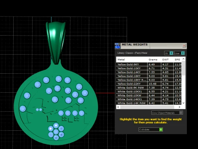Image resolution: width=198 pixels, height=149 pixels.
Task: Click the vertical scrollbar thumb of metal list
Action: tap(184, 68)
